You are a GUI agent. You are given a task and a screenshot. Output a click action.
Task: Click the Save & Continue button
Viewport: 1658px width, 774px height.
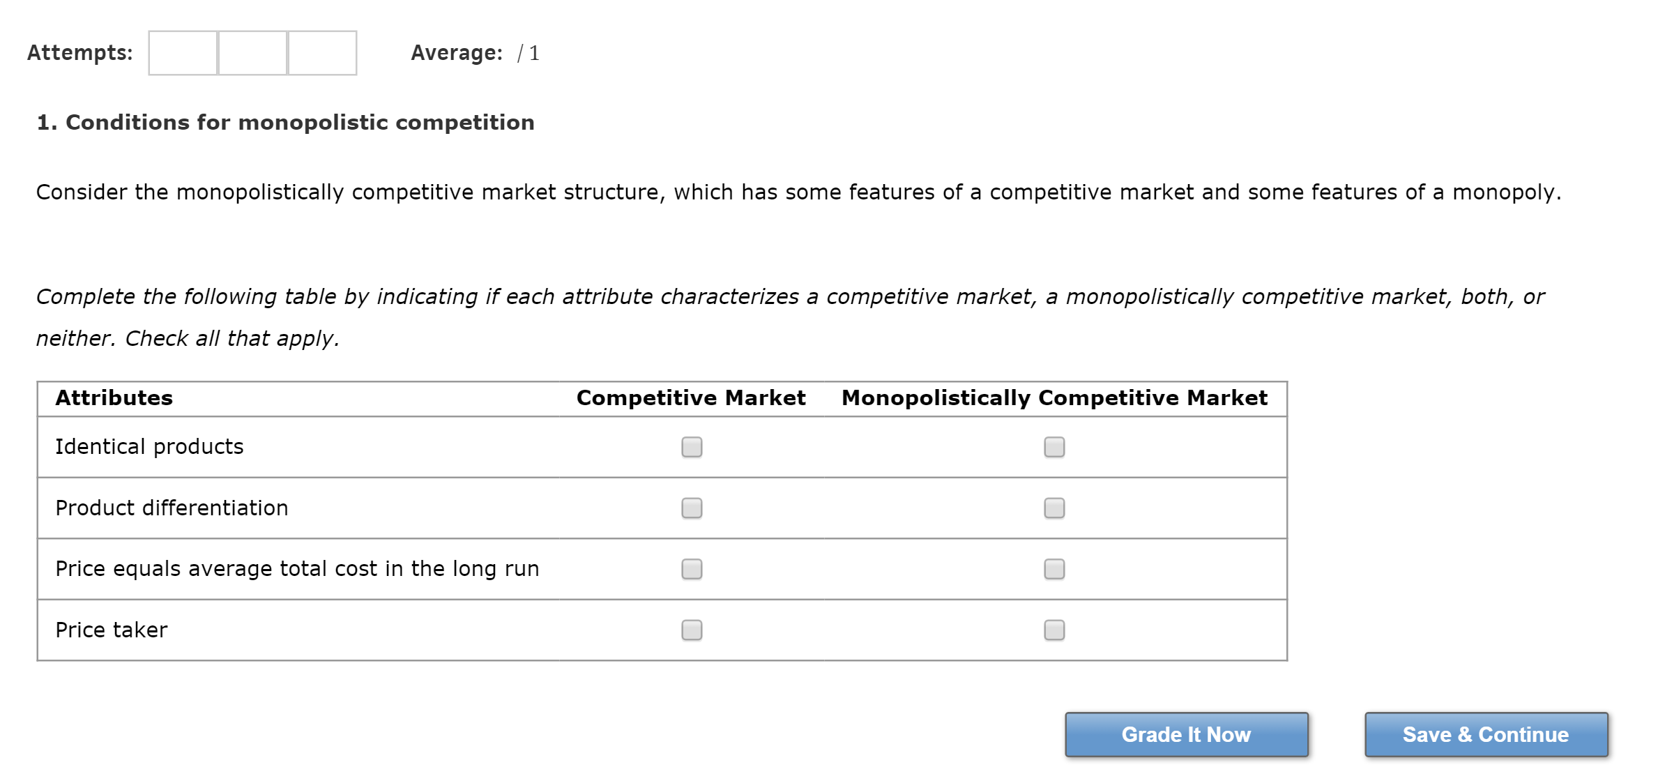coord(1486,734)
